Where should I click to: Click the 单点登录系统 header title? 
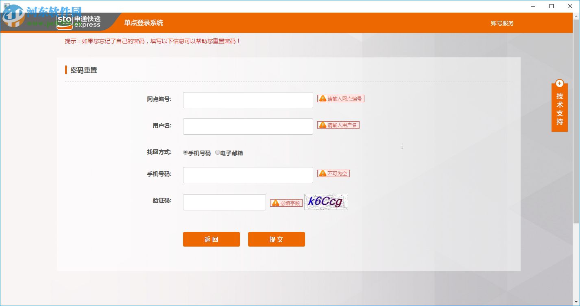[143, 23]
